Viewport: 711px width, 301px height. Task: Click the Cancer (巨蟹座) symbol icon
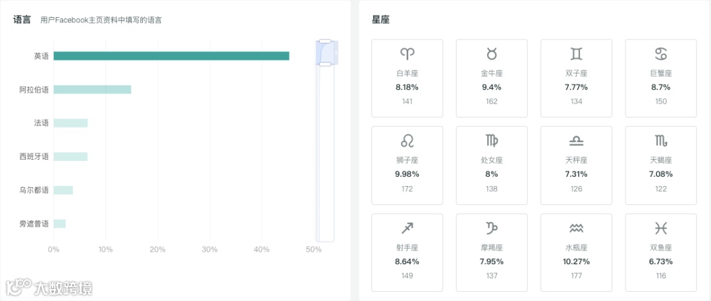[660, 53]
